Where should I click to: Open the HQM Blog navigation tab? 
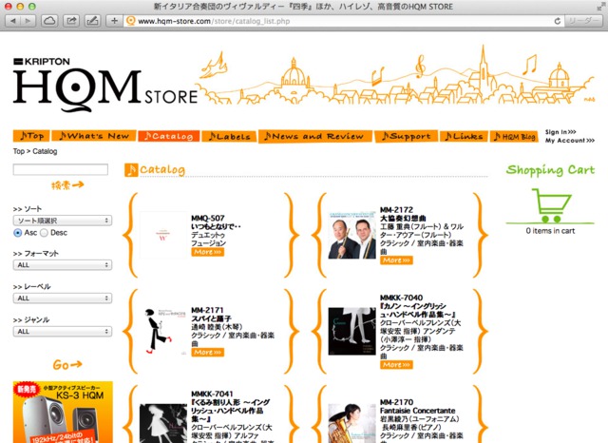point(514,137)
